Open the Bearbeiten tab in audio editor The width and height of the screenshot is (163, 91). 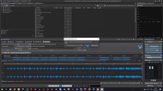pos(19,42)
